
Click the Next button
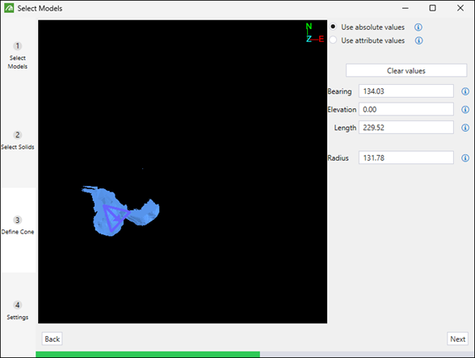click(457, 339)
